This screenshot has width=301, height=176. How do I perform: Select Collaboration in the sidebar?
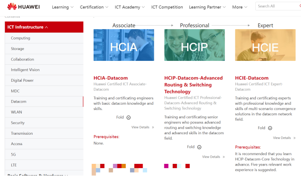pyautogui.click(x=44, y=59)
